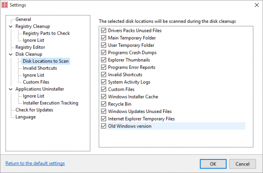Open Check for Updates settings
The height and width of the screenshot is (173, 263).
click(34, 110)
